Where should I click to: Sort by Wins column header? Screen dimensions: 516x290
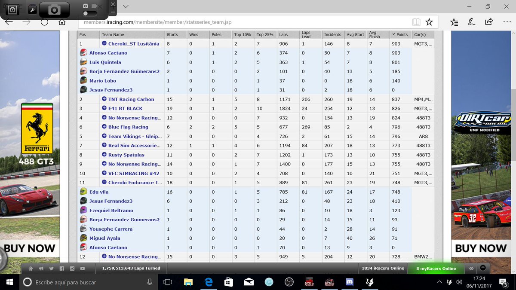click(198, 34)
